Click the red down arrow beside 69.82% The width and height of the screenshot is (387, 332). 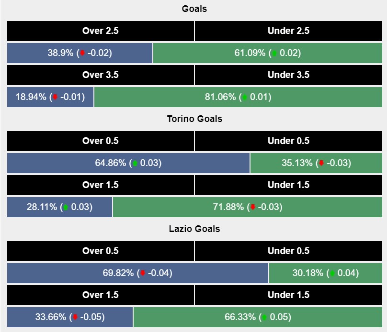(142, 273)
